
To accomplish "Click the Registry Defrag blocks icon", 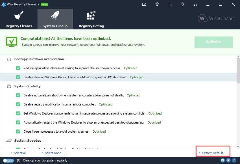I will 91,15.
